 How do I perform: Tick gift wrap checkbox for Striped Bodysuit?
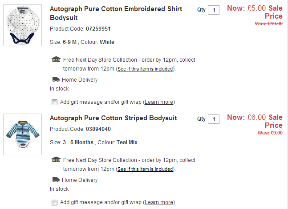pyautogui.click(x=54, y=202)
